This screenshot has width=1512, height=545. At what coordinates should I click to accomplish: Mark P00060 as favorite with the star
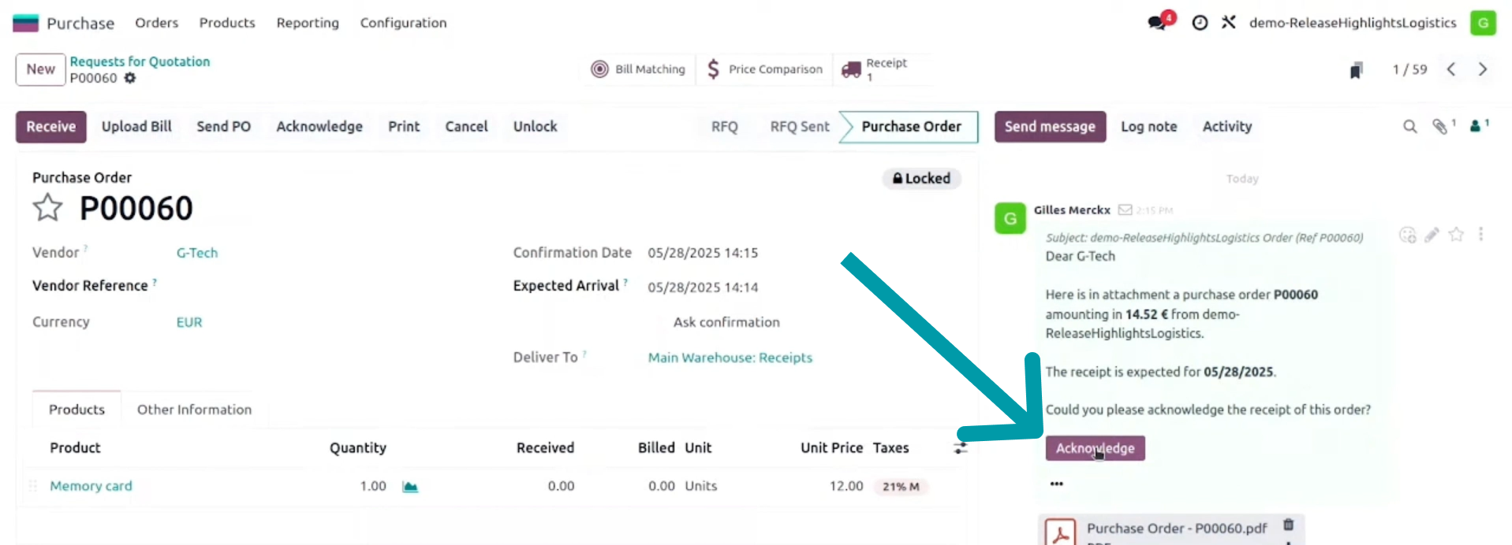pyautogui.click(x=47, y=208)
